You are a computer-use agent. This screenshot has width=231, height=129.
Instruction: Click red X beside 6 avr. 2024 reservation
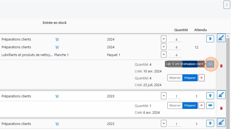(x=201, y=105)
